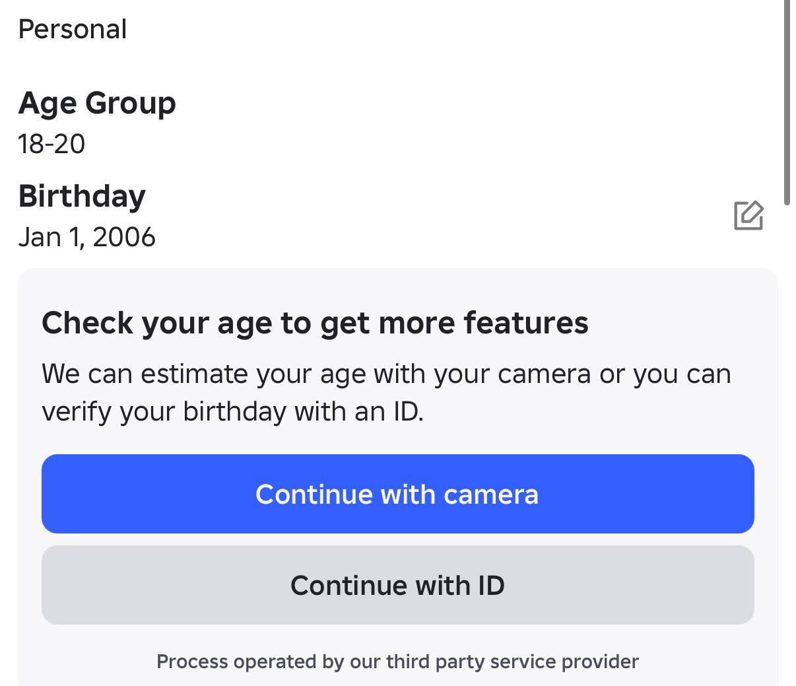This screenshot has width=796, height=686.
Task: Click the Check your age to get more features heading
Action: pos(315,324)
